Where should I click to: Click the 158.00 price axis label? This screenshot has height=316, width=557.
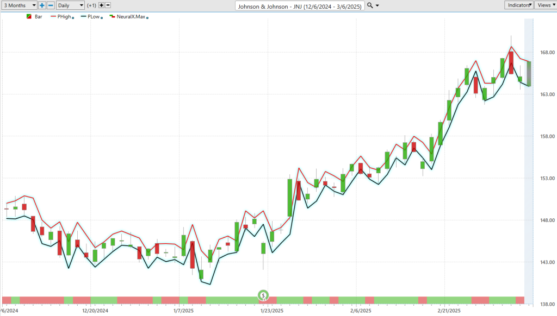547,136
